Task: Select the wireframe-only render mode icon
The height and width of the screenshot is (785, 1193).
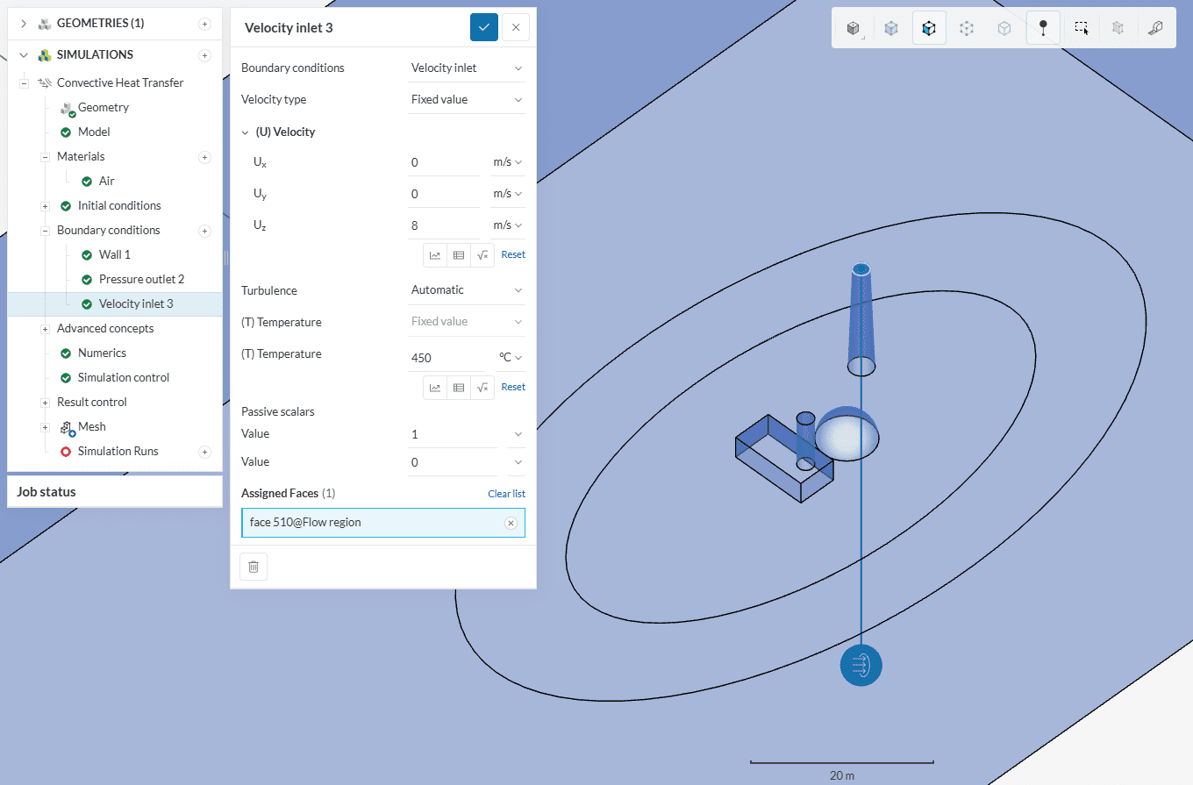Action: click(967, 29)
